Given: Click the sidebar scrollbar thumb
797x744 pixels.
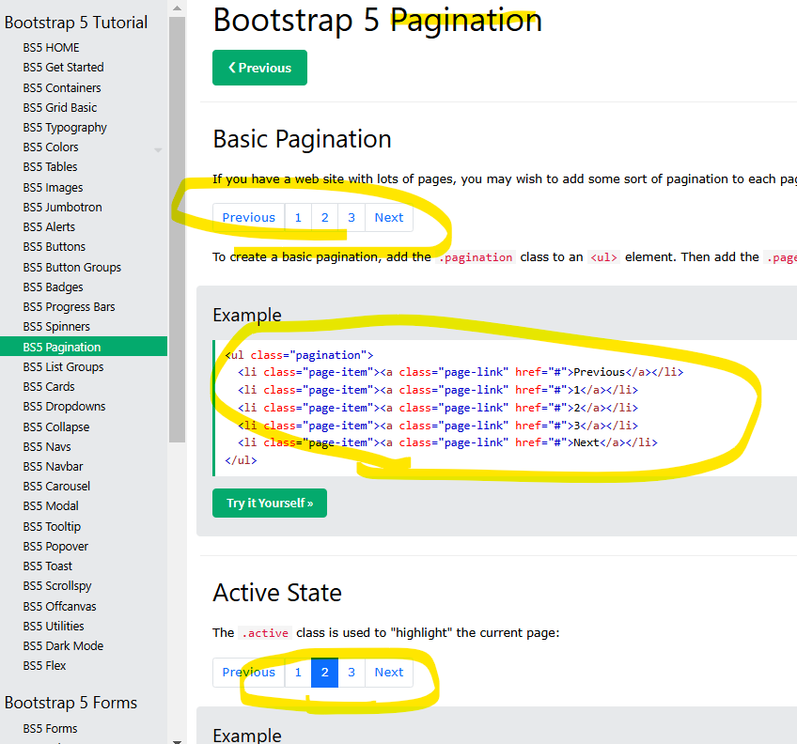Looking at the screenshot, I should (x=177, y=230).
